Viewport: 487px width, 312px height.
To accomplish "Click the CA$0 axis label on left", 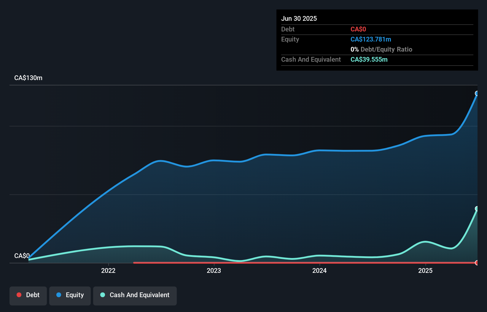I will pyautogui.click(x=22, y=256).
